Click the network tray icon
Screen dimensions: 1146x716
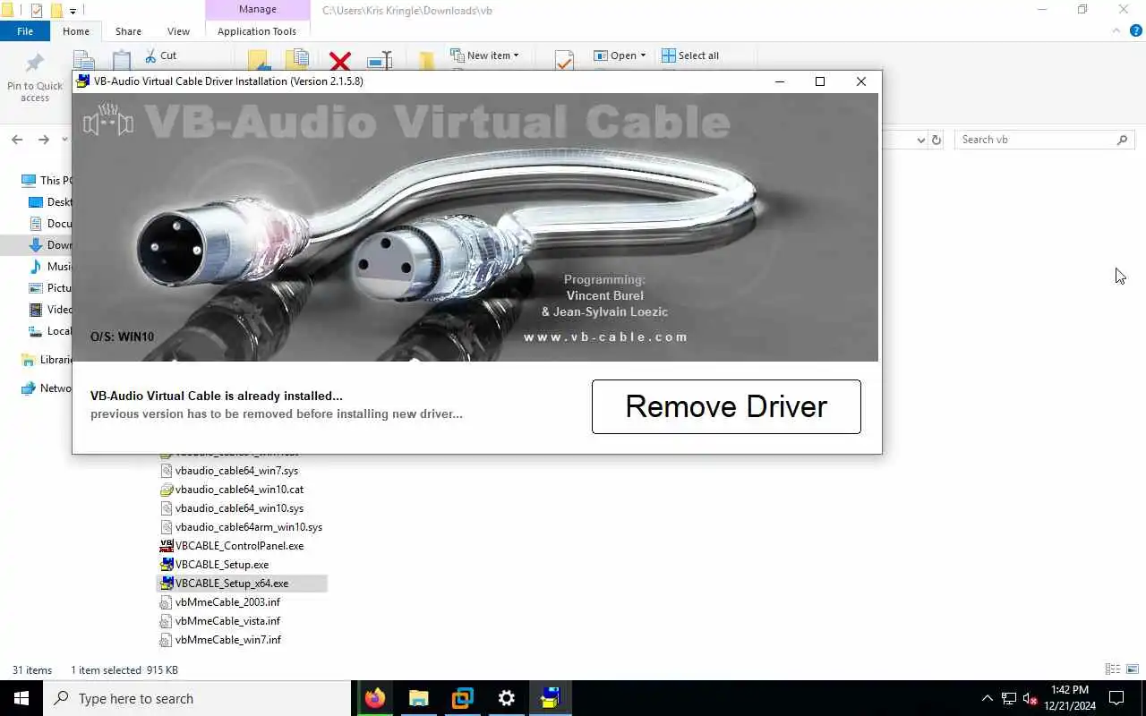pos(1009,698)
